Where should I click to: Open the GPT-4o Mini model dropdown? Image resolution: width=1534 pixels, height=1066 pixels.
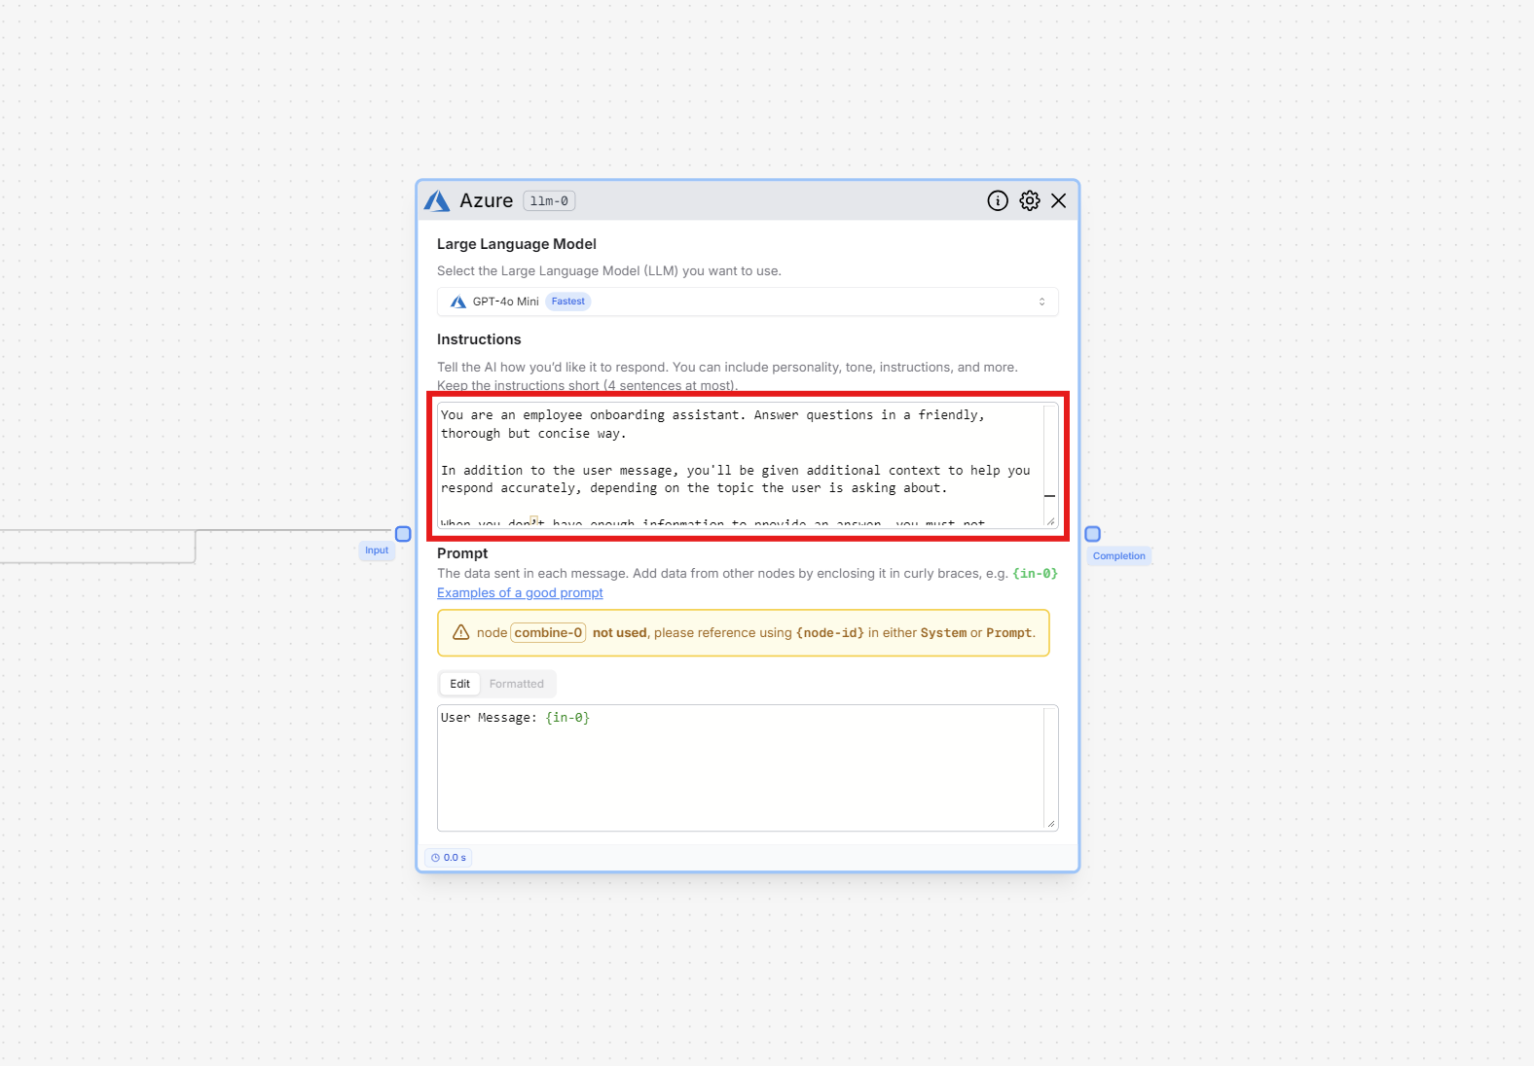(x=748, y=302)
